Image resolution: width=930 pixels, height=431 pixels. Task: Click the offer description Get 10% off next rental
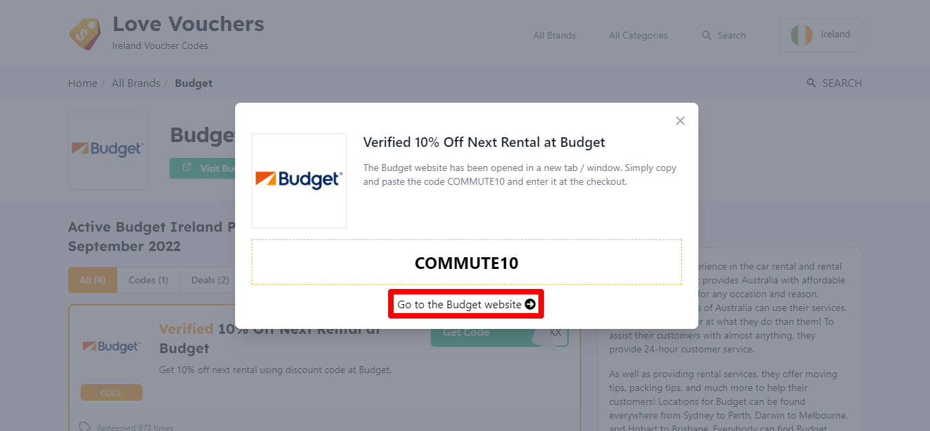coord(275,370)
